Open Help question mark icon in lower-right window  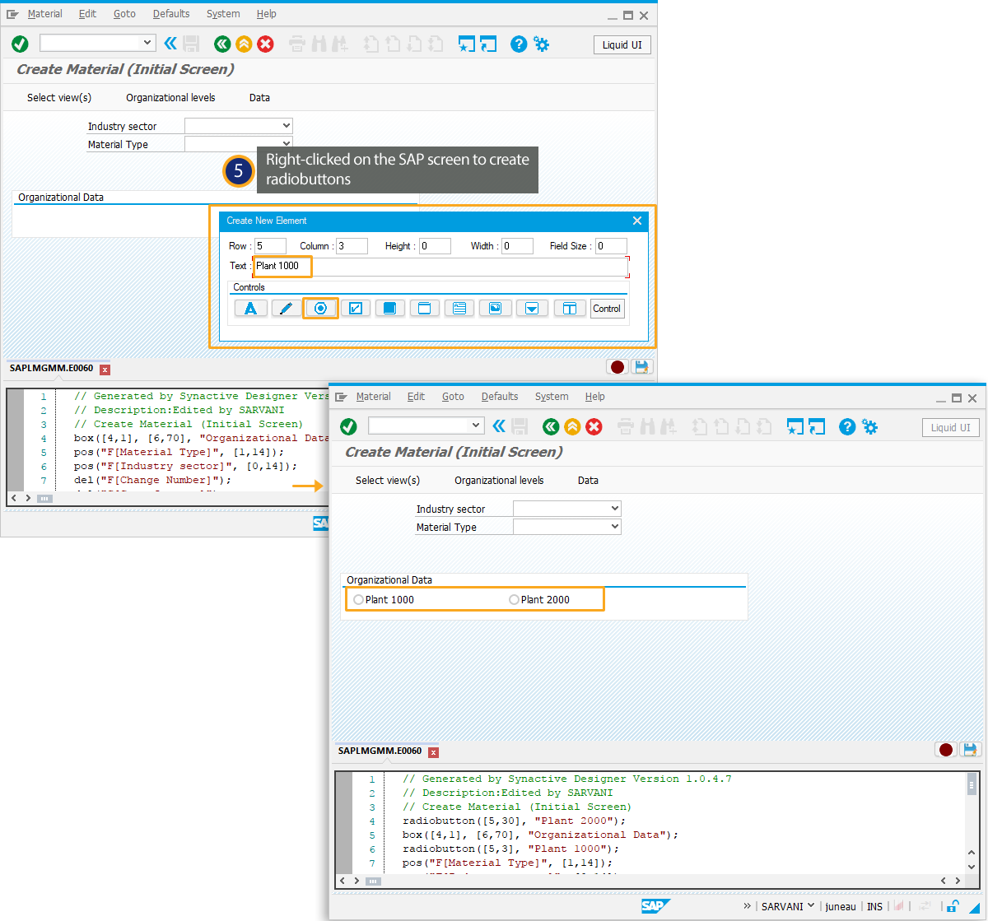[847, 426]
